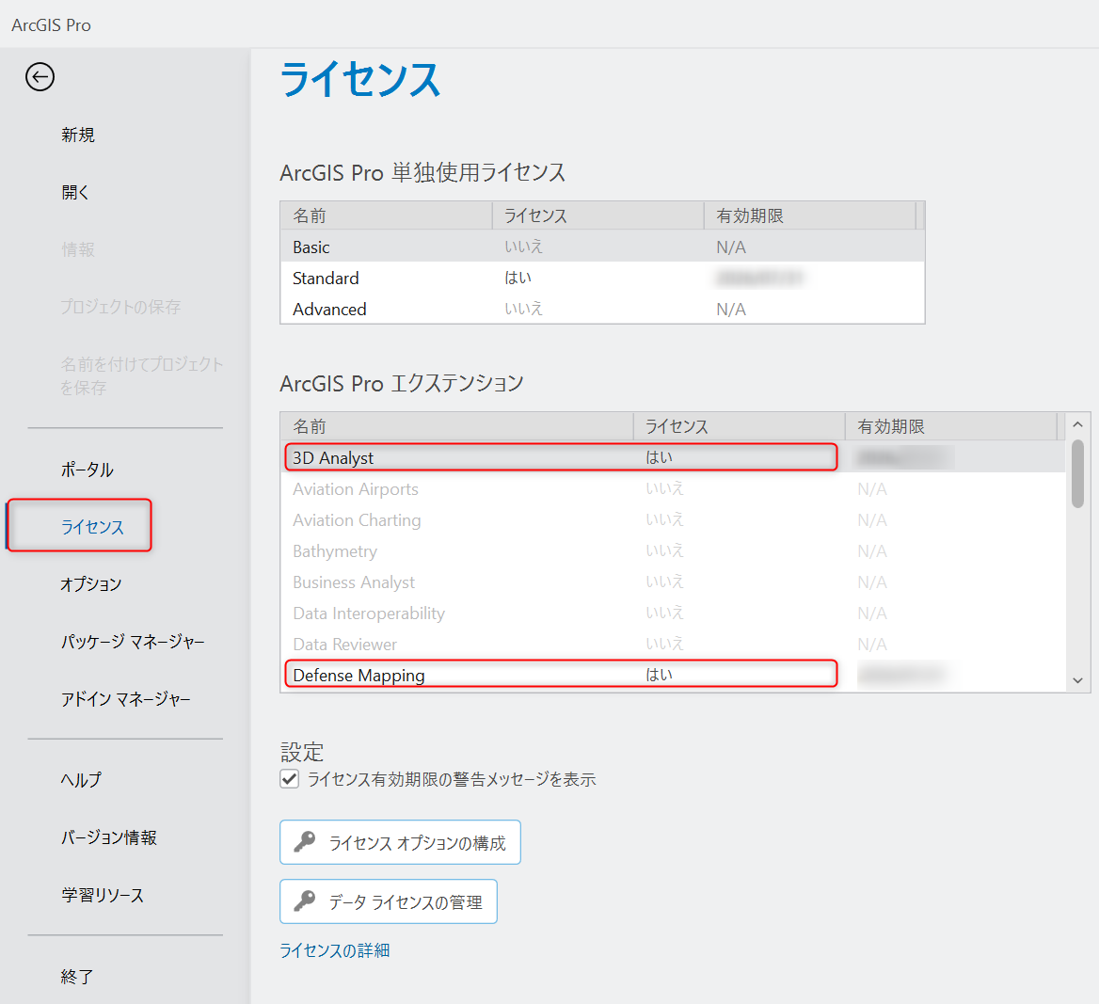The image size is (1099, 1004).
Task: Toggle ライセンス有効期限の警告メッセージを表示 checkbox
Action: pos(290,779)
